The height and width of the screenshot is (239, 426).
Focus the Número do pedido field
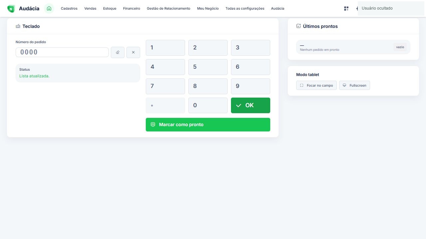(x=62, y=52)
